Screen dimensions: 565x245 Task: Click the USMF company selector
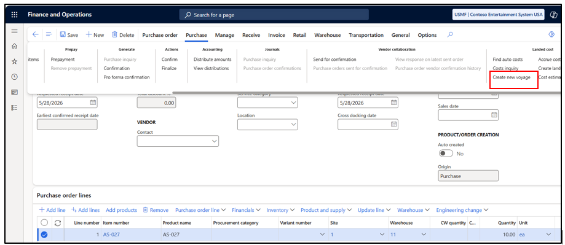pyautogui.click(x=499, y=15)
